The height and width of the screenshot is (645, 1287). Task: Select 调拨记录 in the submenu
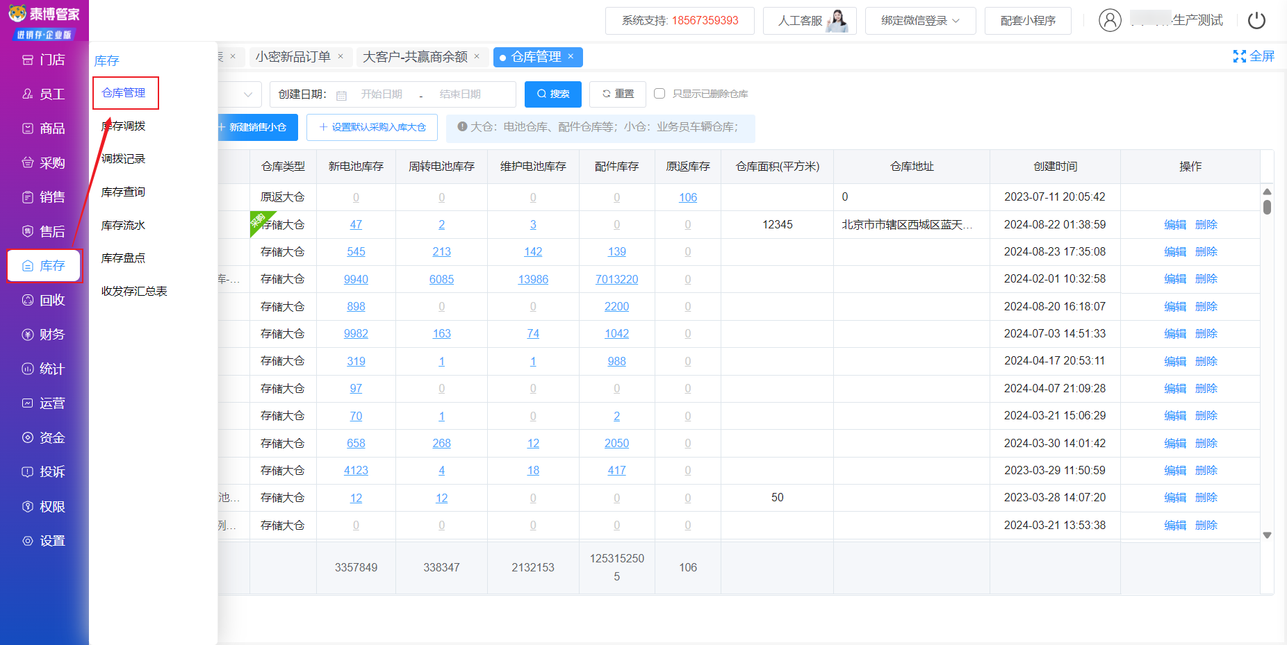tap(124, 159)
